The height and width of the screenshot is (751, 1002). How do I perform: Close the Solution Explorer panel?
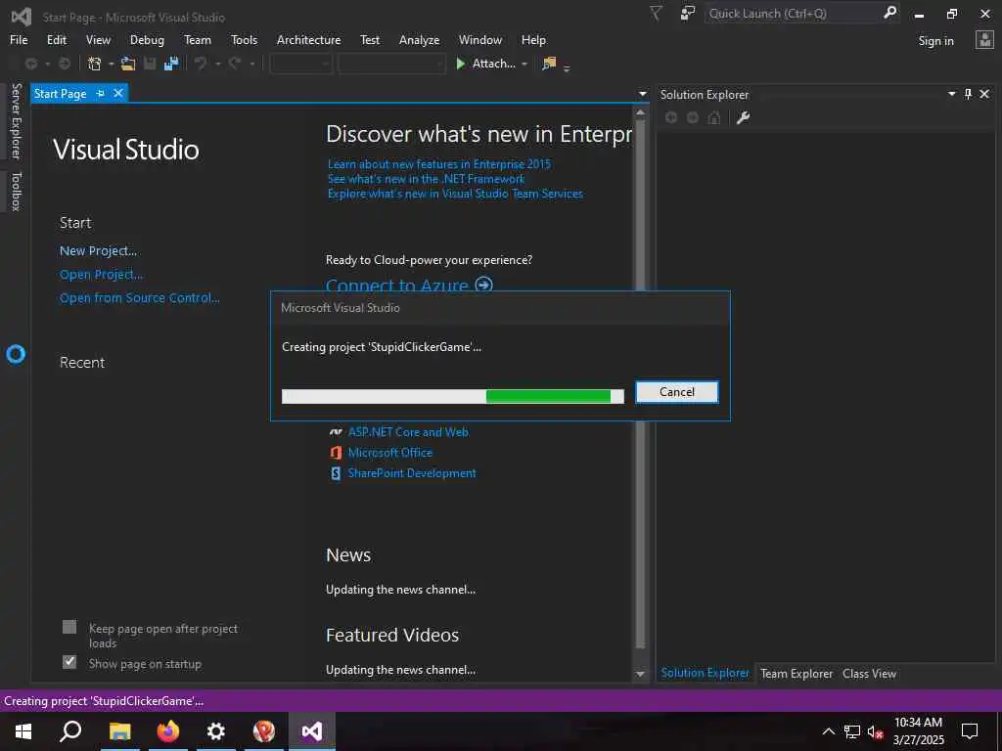click(x=984, y=95)
